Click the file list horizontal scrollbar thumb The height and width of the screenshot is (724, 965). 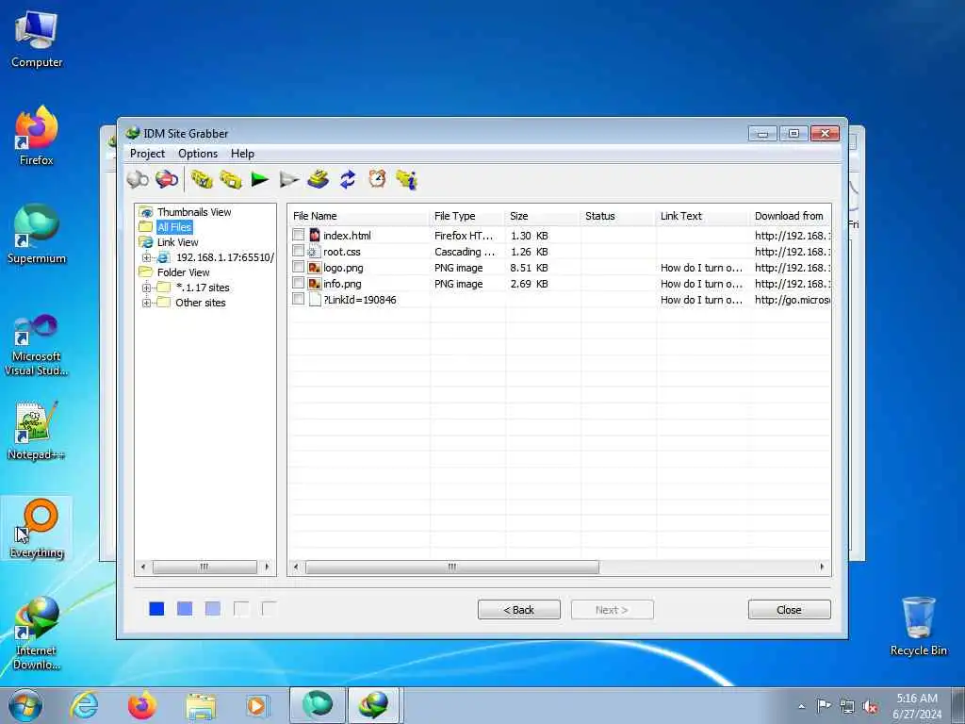pyautogui.click(x=451, y=567)
